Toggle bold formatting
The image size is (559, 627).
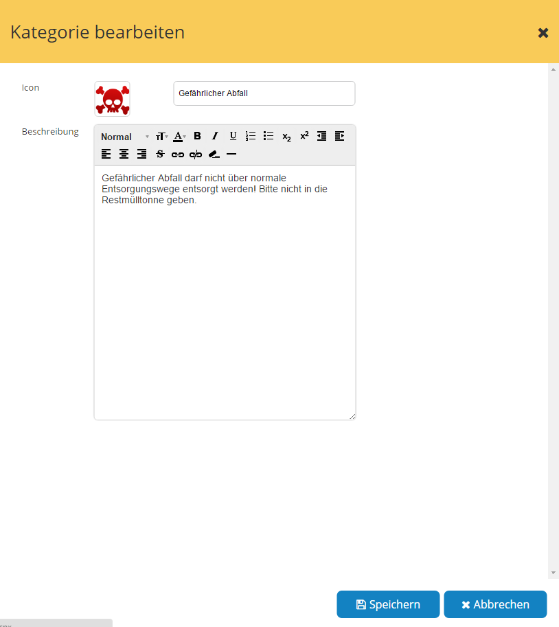(197, 137)
